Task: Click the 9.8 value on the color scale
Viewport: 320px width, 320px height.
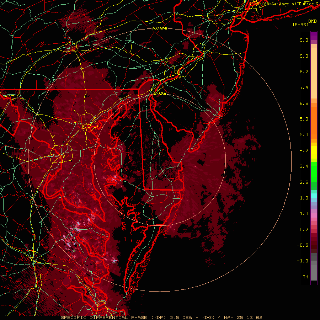Action: pyautogui.click(x=304, y=40)
